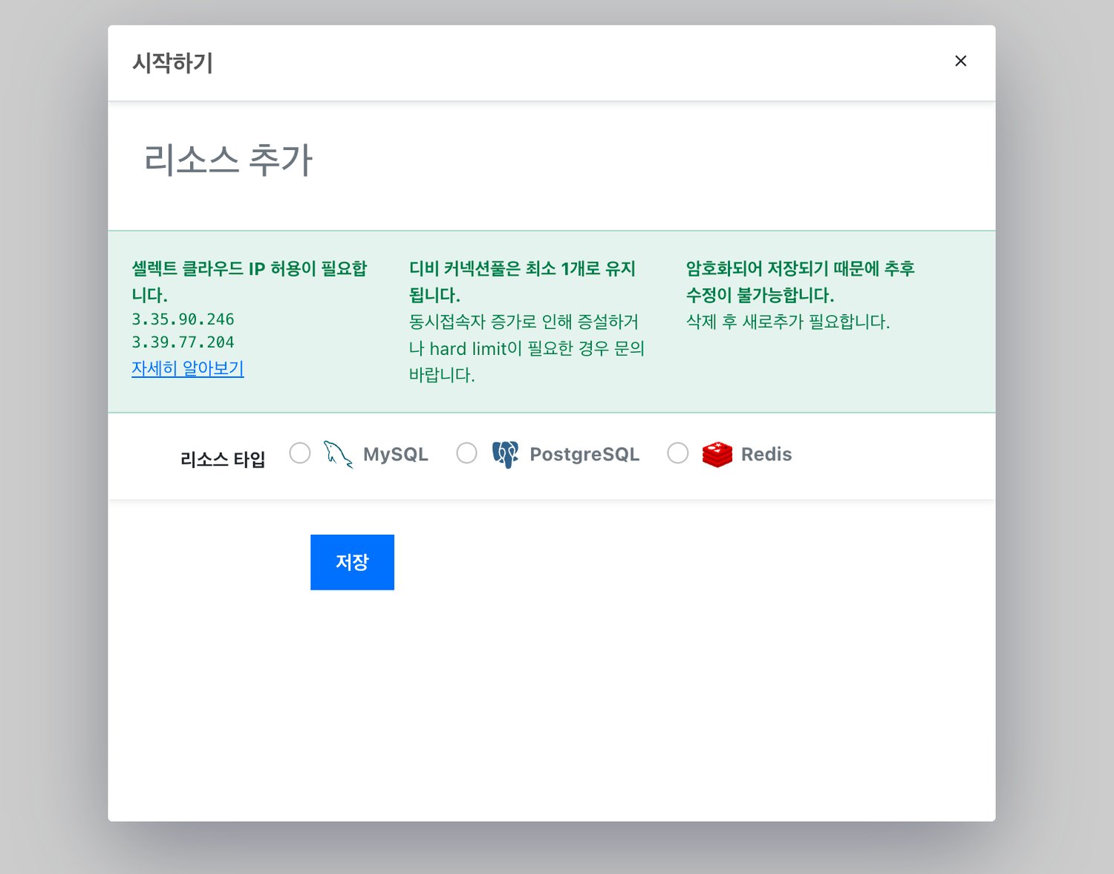Click the 암호화되어 저장되기 notice heading
The height and width of the screenshot is (874, 1114).
(x=801, y=281)
